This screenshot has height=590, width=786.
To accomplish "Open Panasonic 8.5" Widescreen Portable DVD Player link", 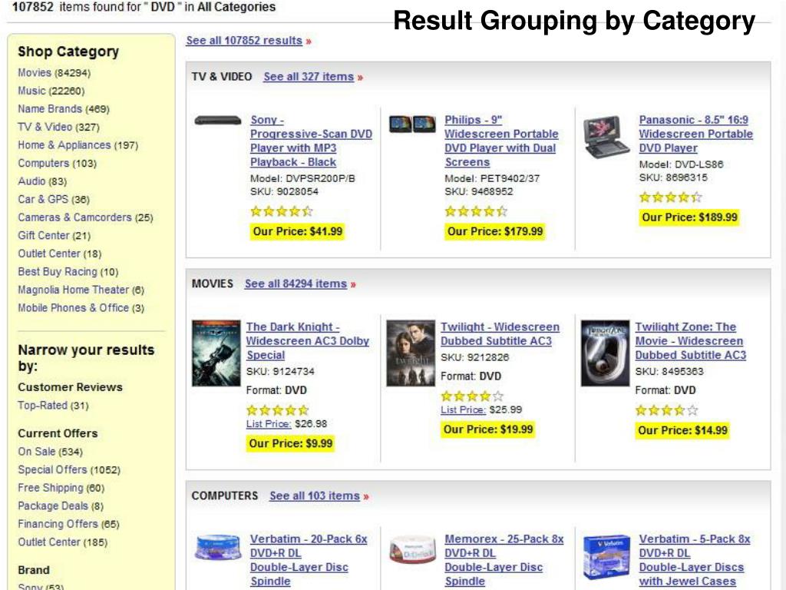I will 695,134.
